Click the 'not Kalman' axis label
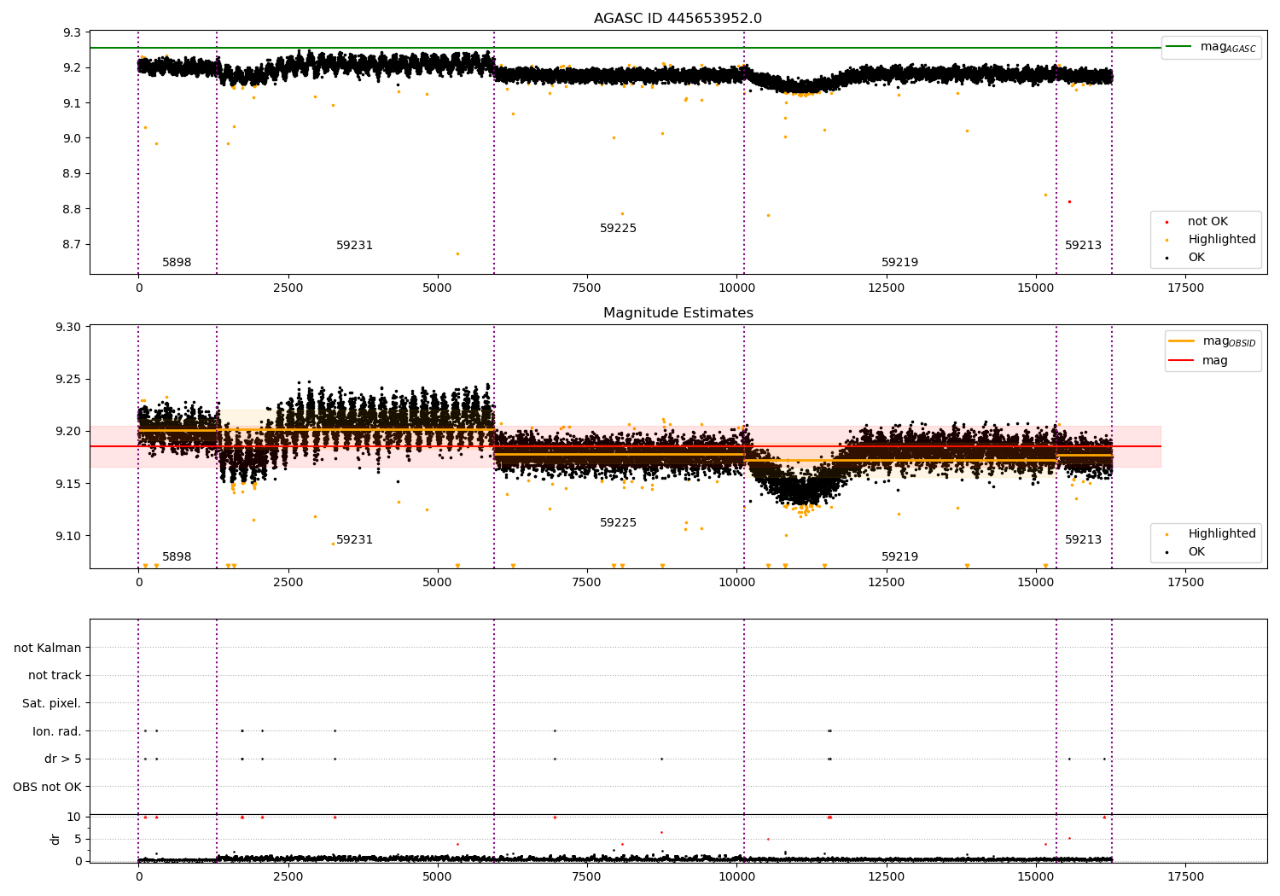Viewport: 1280px width, 896px height. pos(48,649)
